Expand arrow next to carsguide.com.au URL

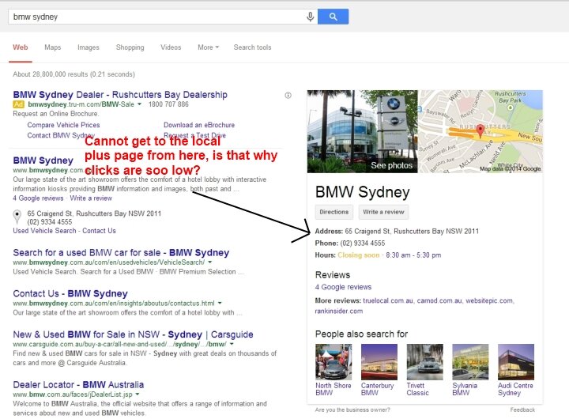coord(232,344)
